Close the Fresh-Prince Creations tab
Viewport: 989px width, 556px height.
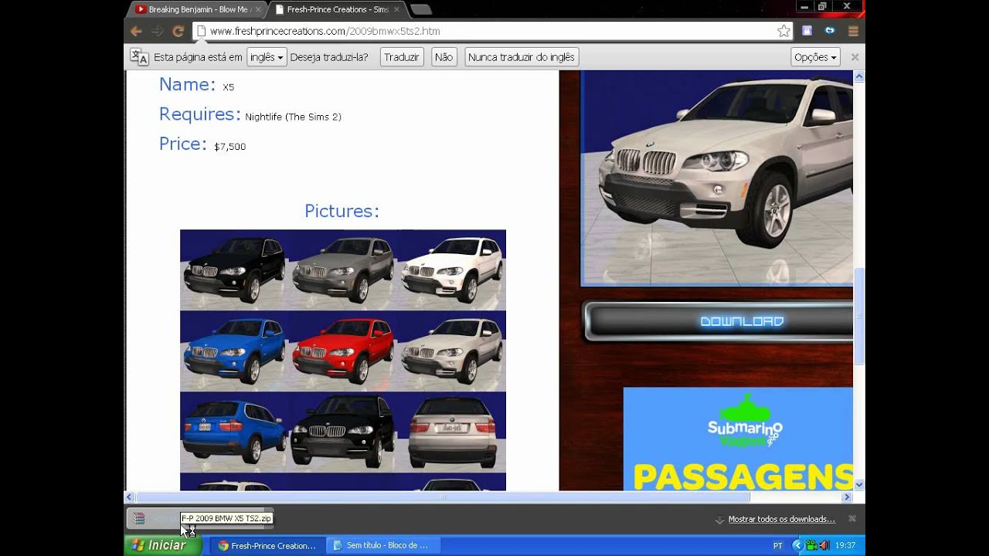point(397,9)
